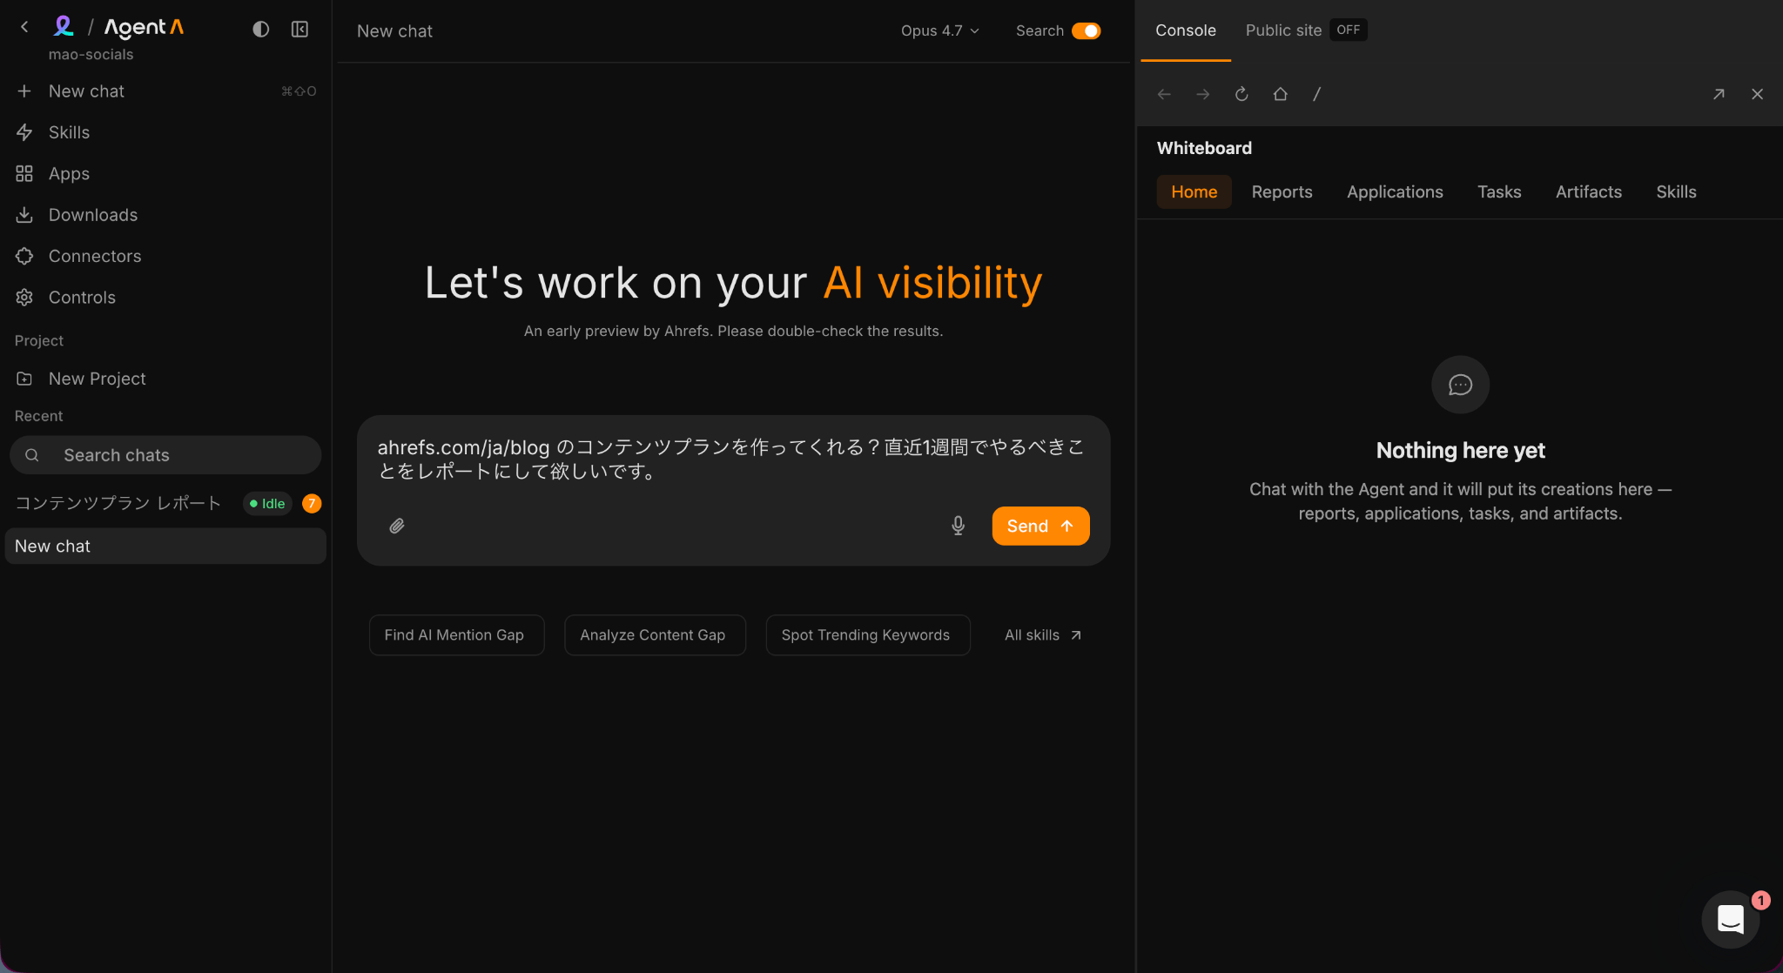Screen dimensions: 1783x973
Task: Start voice input with microphone icon
Action: (x=958, y=526)
